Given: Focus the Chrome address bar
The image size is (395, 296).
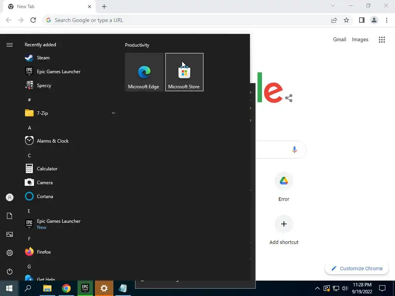Looking at the screenshot, I should point(186,20).
